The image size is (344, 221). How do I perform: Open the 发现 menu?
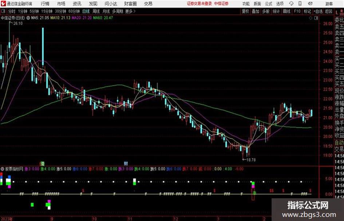pyautogui.click(x=93, y=4)
